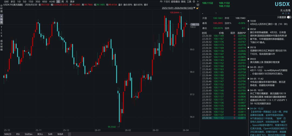Select the BOLL indicator tab
Screen dimensions: 292x136
(40, 134)
